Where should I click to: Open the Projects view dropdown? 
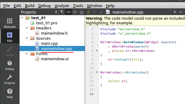coord(56,12)
